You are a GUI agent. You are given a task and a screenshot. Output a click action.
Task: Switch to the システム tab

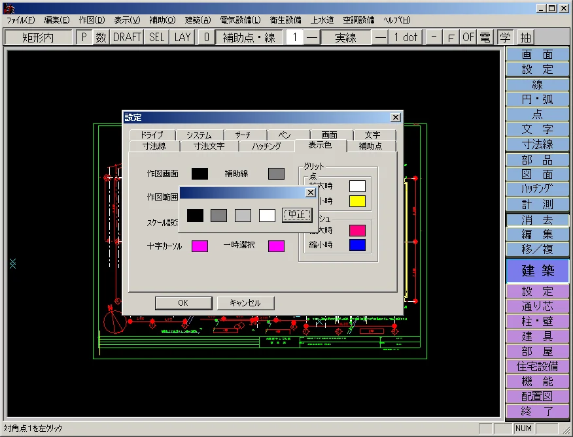(x=199, y=135)
